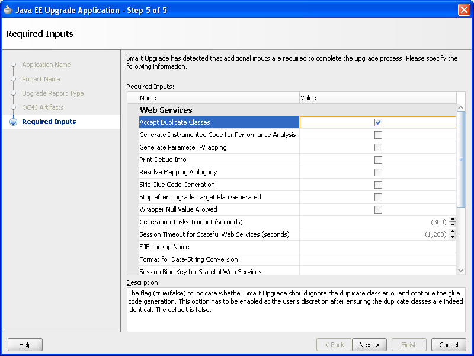Click the Web Services group header

[x=166, y=110]
